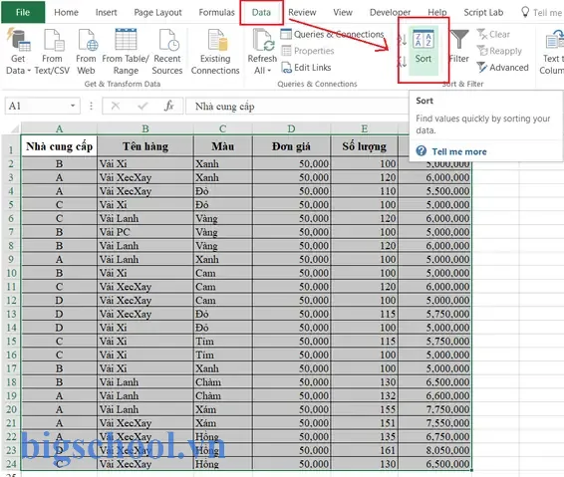
Task: Click Edit Links
Action: tap(306, 68)
